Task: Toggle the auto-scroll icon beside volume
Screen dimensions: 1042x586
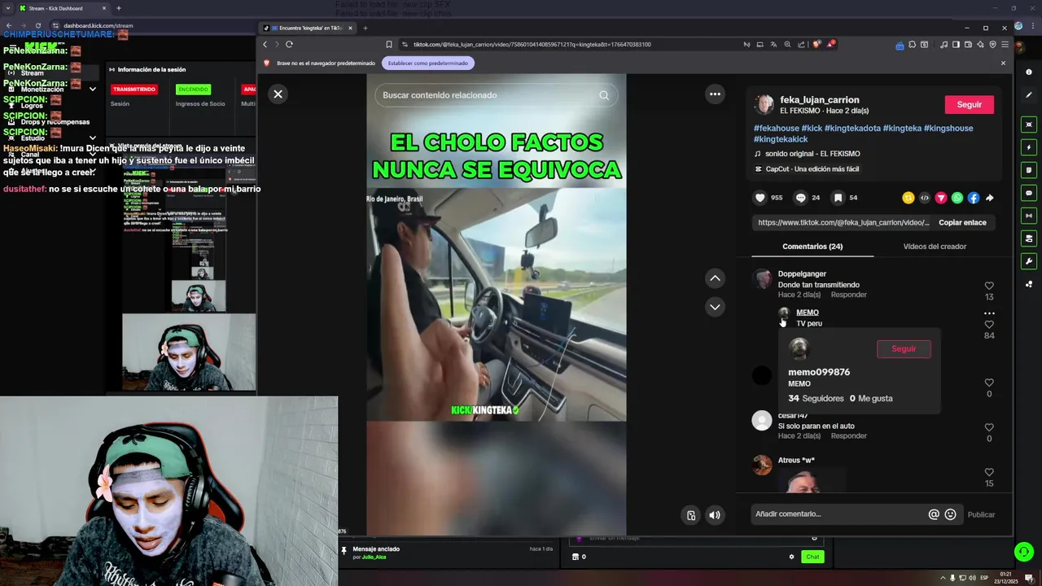Action: pos(691,514)
